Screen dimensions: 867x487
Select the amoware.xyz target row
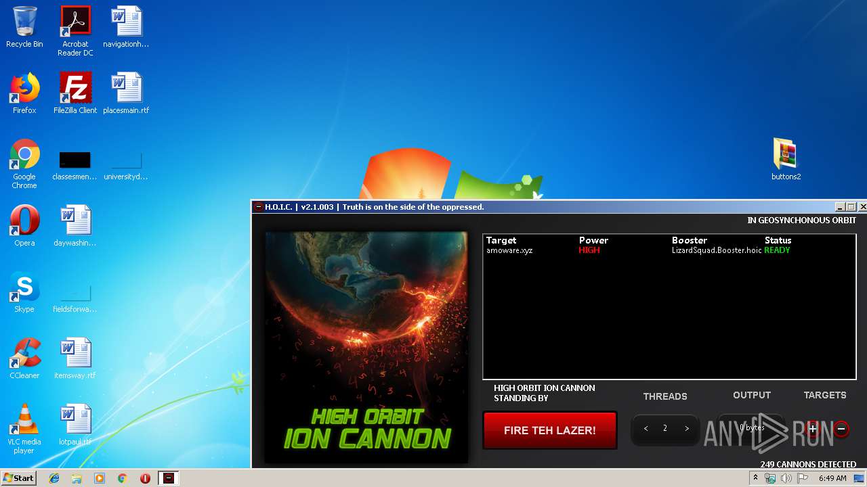coord(669,250)
